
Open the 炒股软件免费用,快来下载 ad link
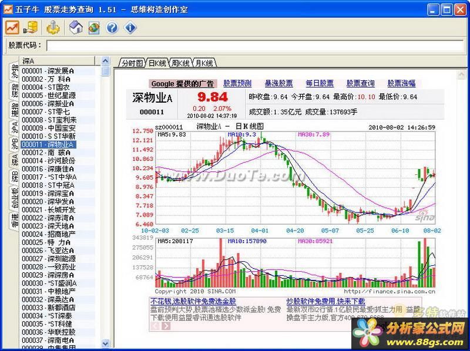pyautogui.click(x=326, y=301)
